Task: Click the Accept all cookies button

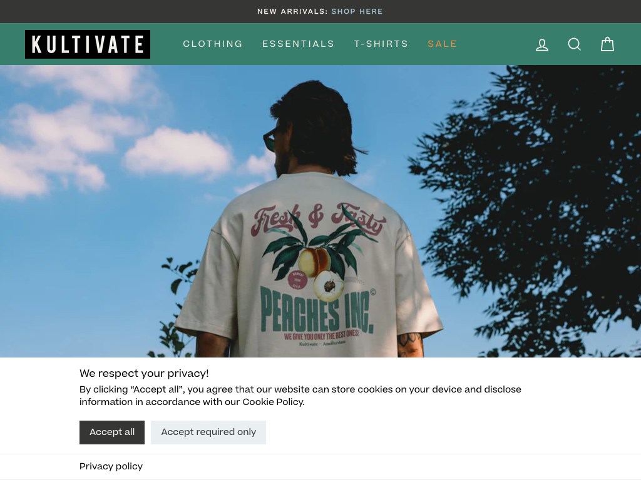Action: tap(112, 432)
